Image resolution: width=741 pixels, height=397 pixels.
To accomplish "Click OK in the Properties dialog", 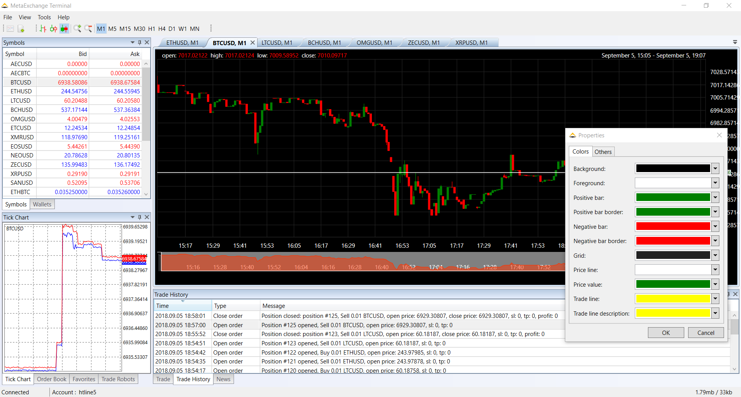I will click(x=666, y=333).
